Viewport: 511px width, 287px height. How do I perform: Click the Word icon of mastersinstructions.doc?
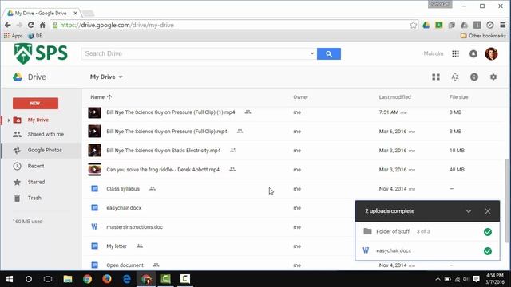pos(94,226)
